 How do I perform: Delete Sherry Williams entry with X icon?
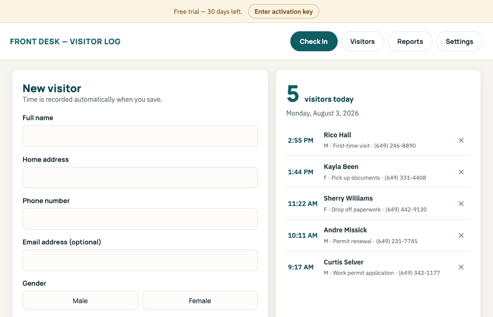tap(461, 203)
